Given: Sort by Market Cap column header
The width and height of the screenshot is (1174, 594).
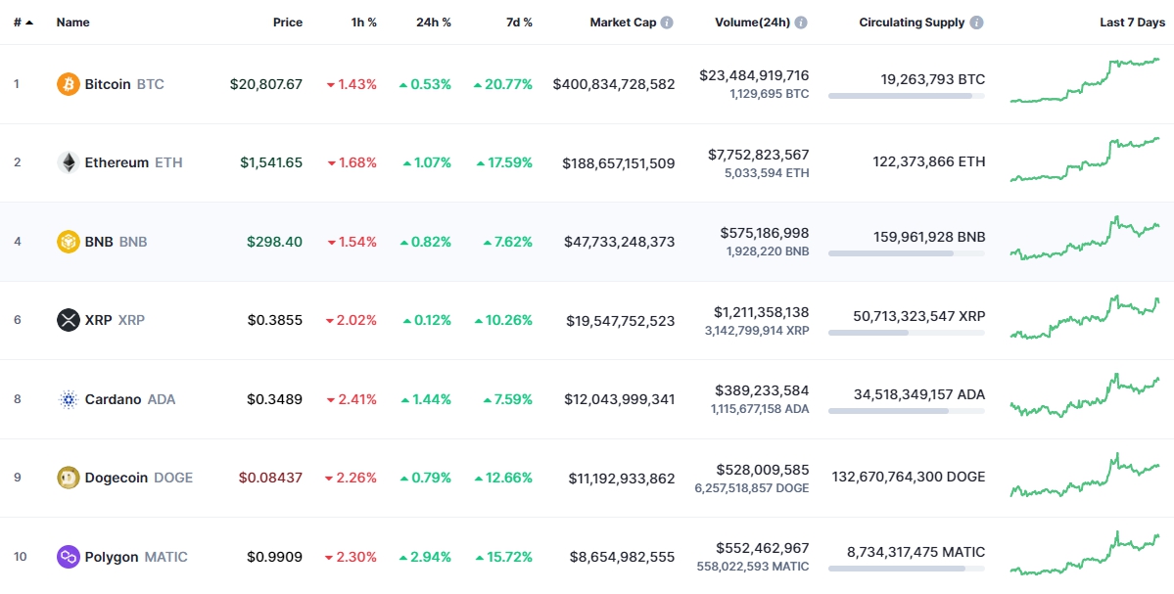Looking at the screenshot, I should pos(623,23).
